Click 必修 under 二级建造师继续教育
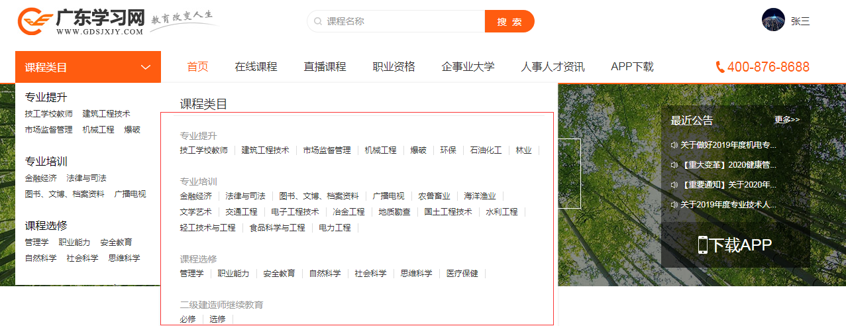 tap(187, 319)
